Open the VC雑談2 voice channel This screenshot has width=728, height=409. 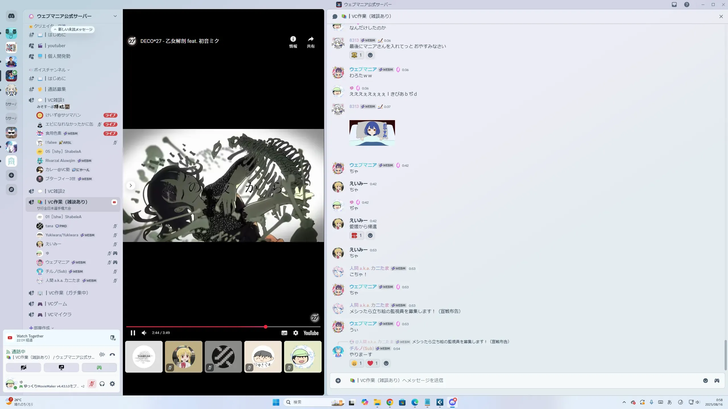tap(56, 191)
